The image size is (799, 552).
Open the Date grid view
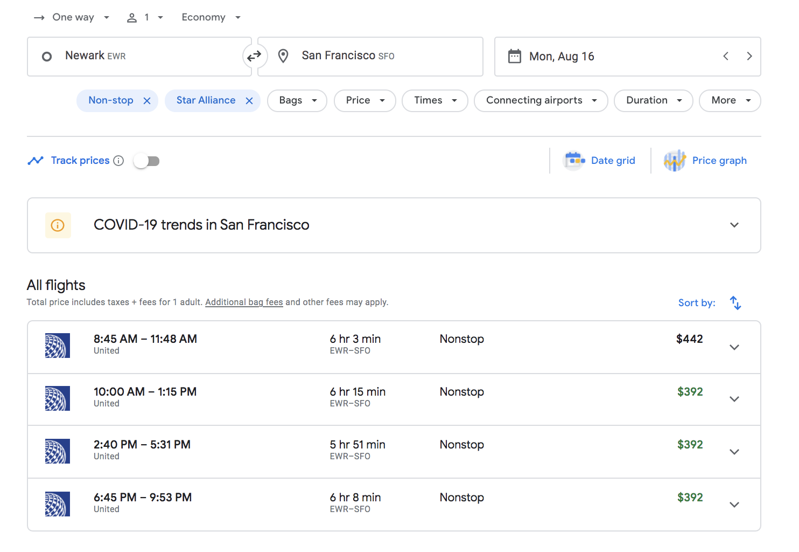pos(599,160)
